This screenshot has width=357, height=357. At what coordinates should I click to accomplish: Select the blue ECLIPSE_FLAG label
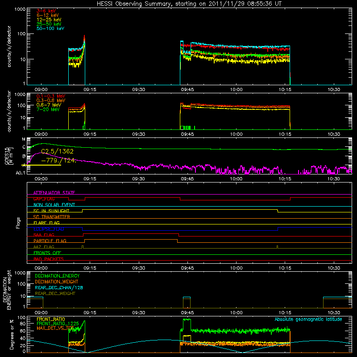49,229
